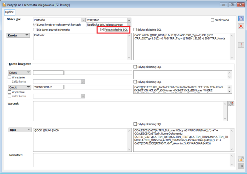247x174 pixels.
Task: Open the Wszystkie dropdown
Action: click(129, 20)
